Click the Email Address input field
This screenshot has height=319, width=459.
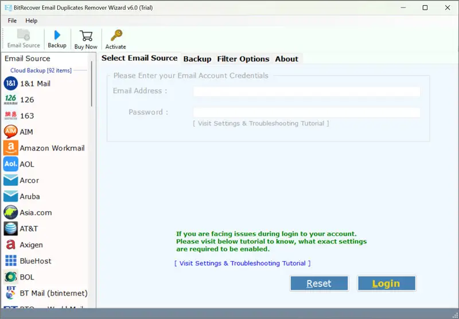click(306, 92)
